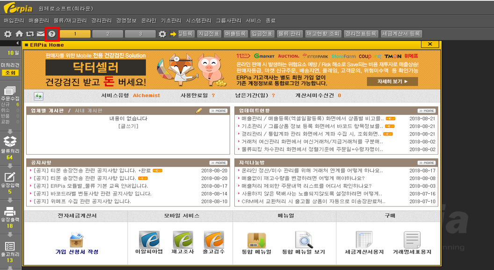Click MORE on 업데이트현황

[x=427, y=111]
